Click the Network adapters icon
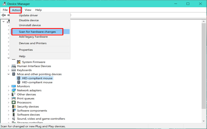This screenshot has height=129, width=207. [x=14, y=90]
